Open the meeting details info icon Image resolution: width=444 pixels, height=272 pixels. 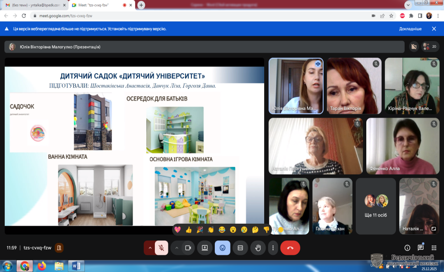pos(407,248)
